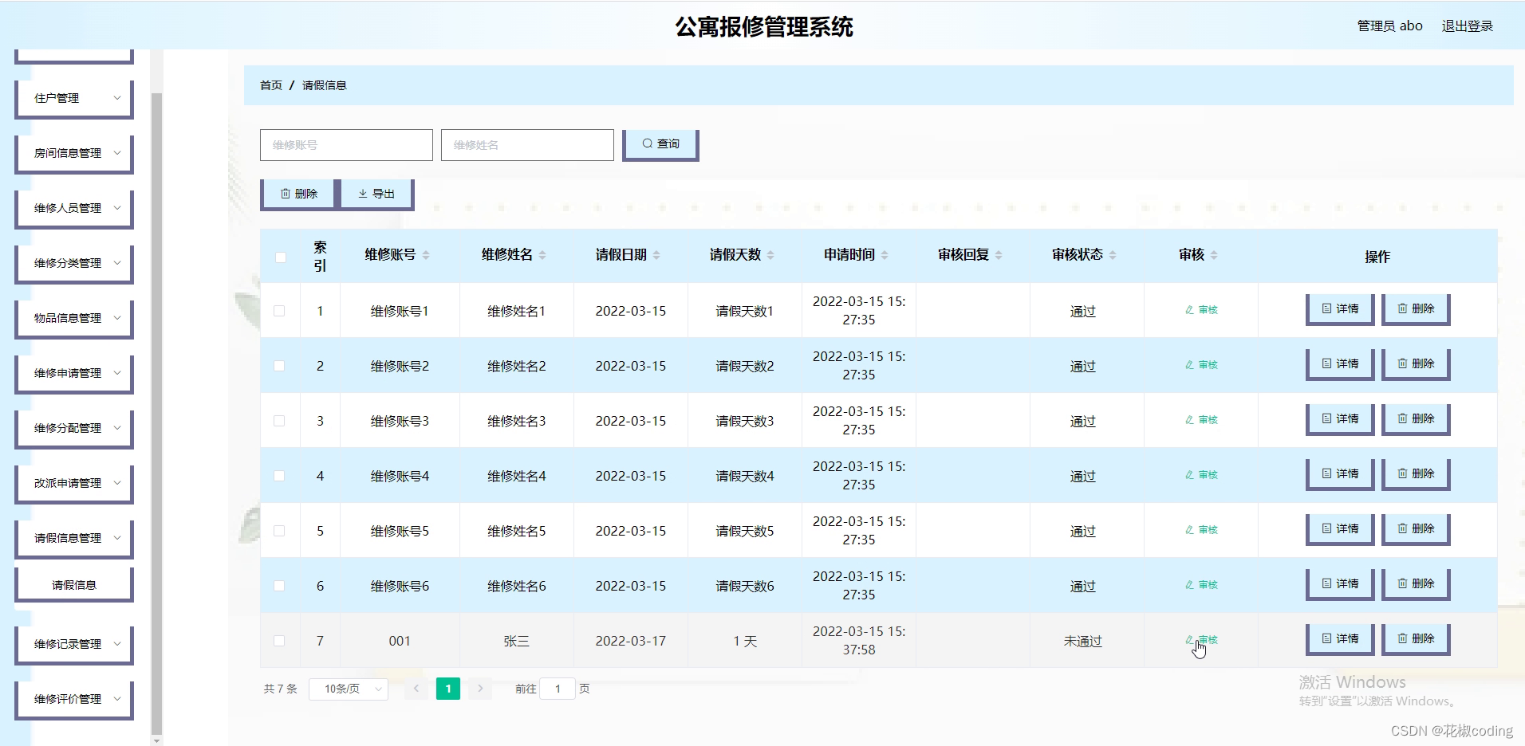Image resolution: width=1525 pixels, height=746 pixels.
Task: Focus the 维修姓名 search input field
Action: [527, 145]
